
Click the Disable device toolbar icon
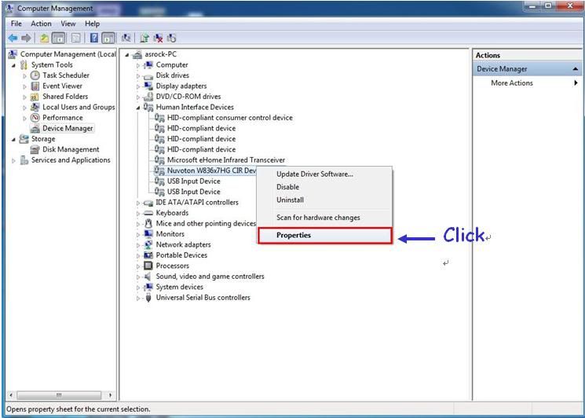point(172,38)
